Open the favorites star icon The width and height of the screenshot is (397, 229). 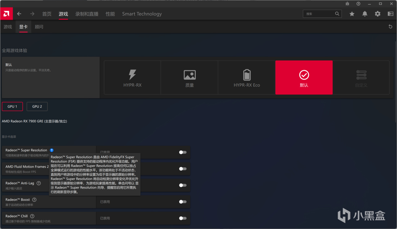point(352,14)
